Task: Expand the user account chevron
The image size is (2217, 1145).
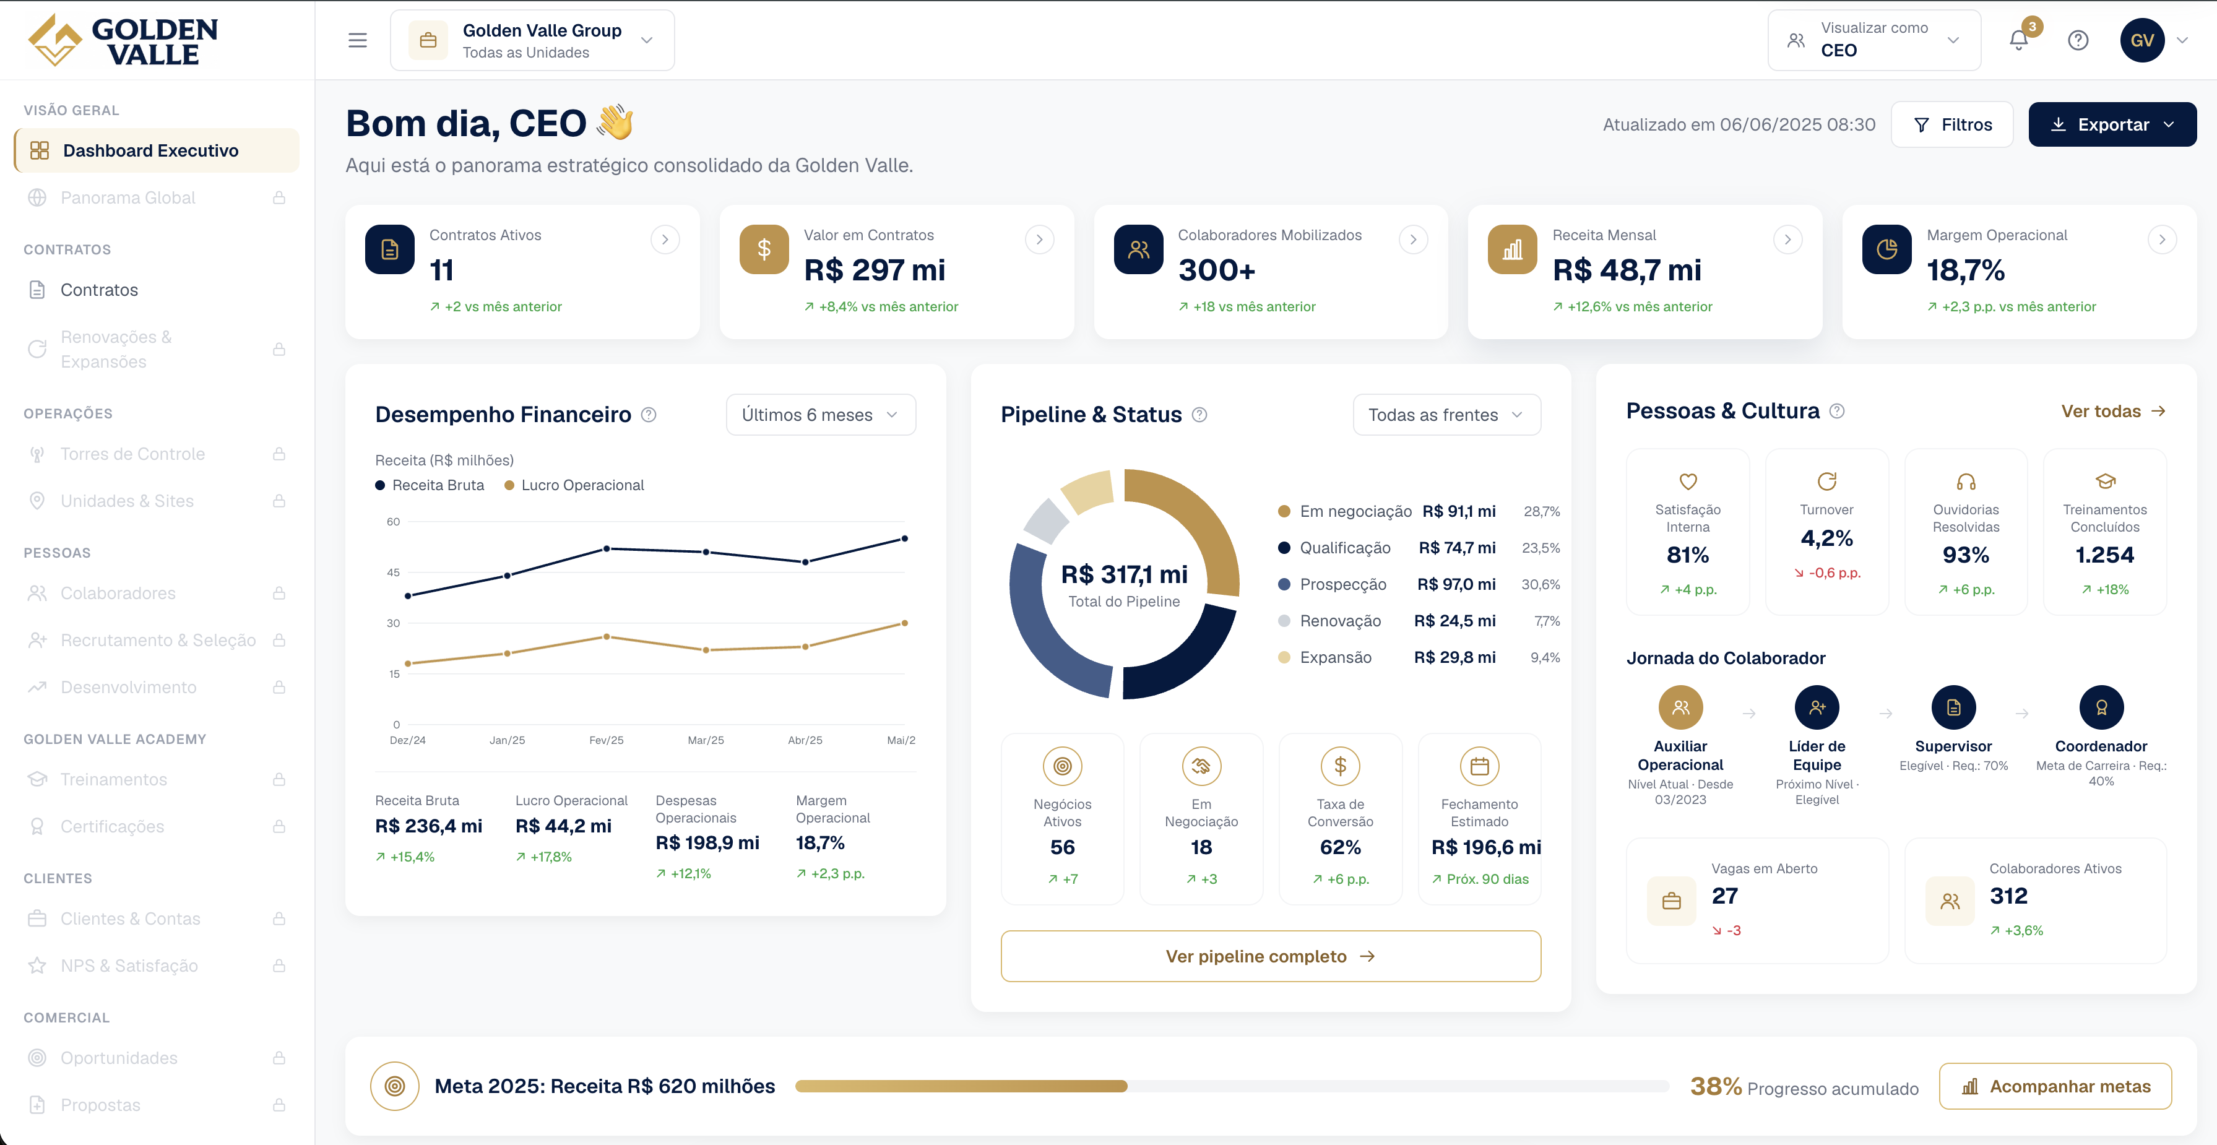Action: (2182, 40)
